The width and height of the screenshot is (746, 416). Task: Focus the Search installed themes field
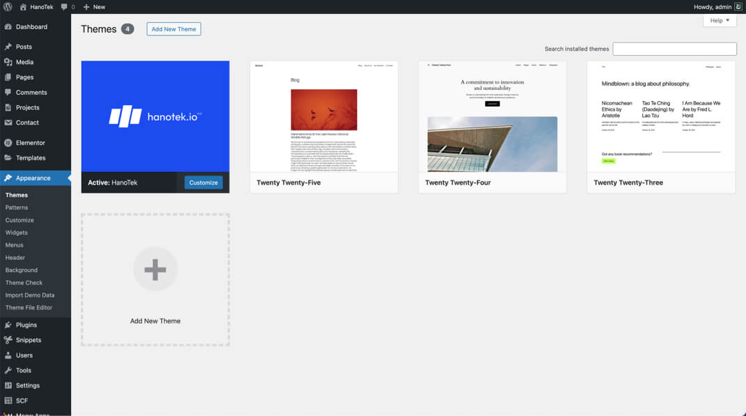(675, 49)
